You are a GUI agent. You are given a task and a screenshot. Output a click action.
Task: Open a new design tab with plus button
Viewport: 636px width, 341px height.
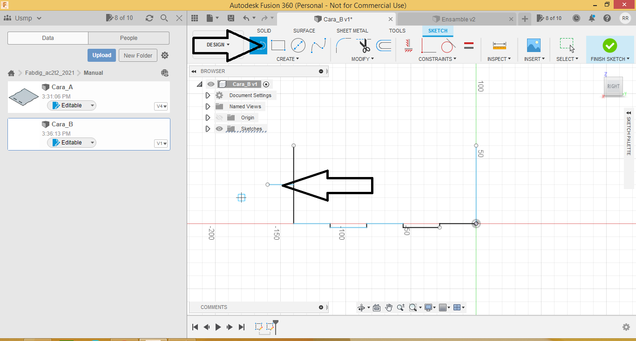(x=525, y=19)
